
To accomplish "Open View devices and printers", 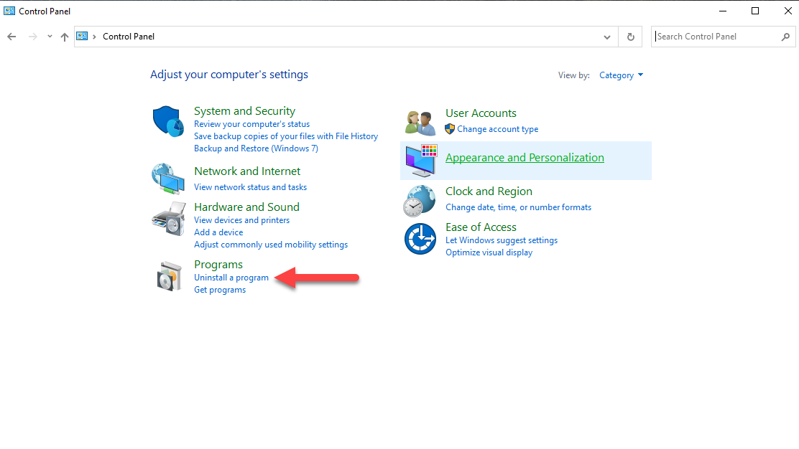I will (x=241, y=220).
